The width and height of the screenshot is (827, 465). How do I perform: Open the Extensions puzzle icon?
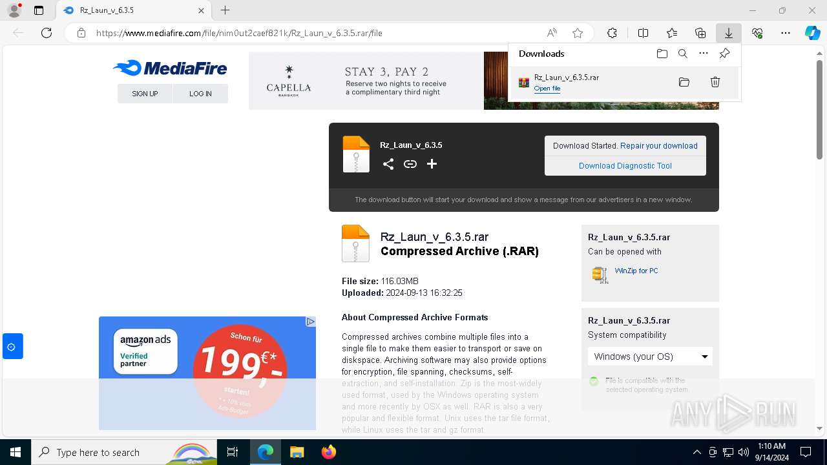point(612,33)
